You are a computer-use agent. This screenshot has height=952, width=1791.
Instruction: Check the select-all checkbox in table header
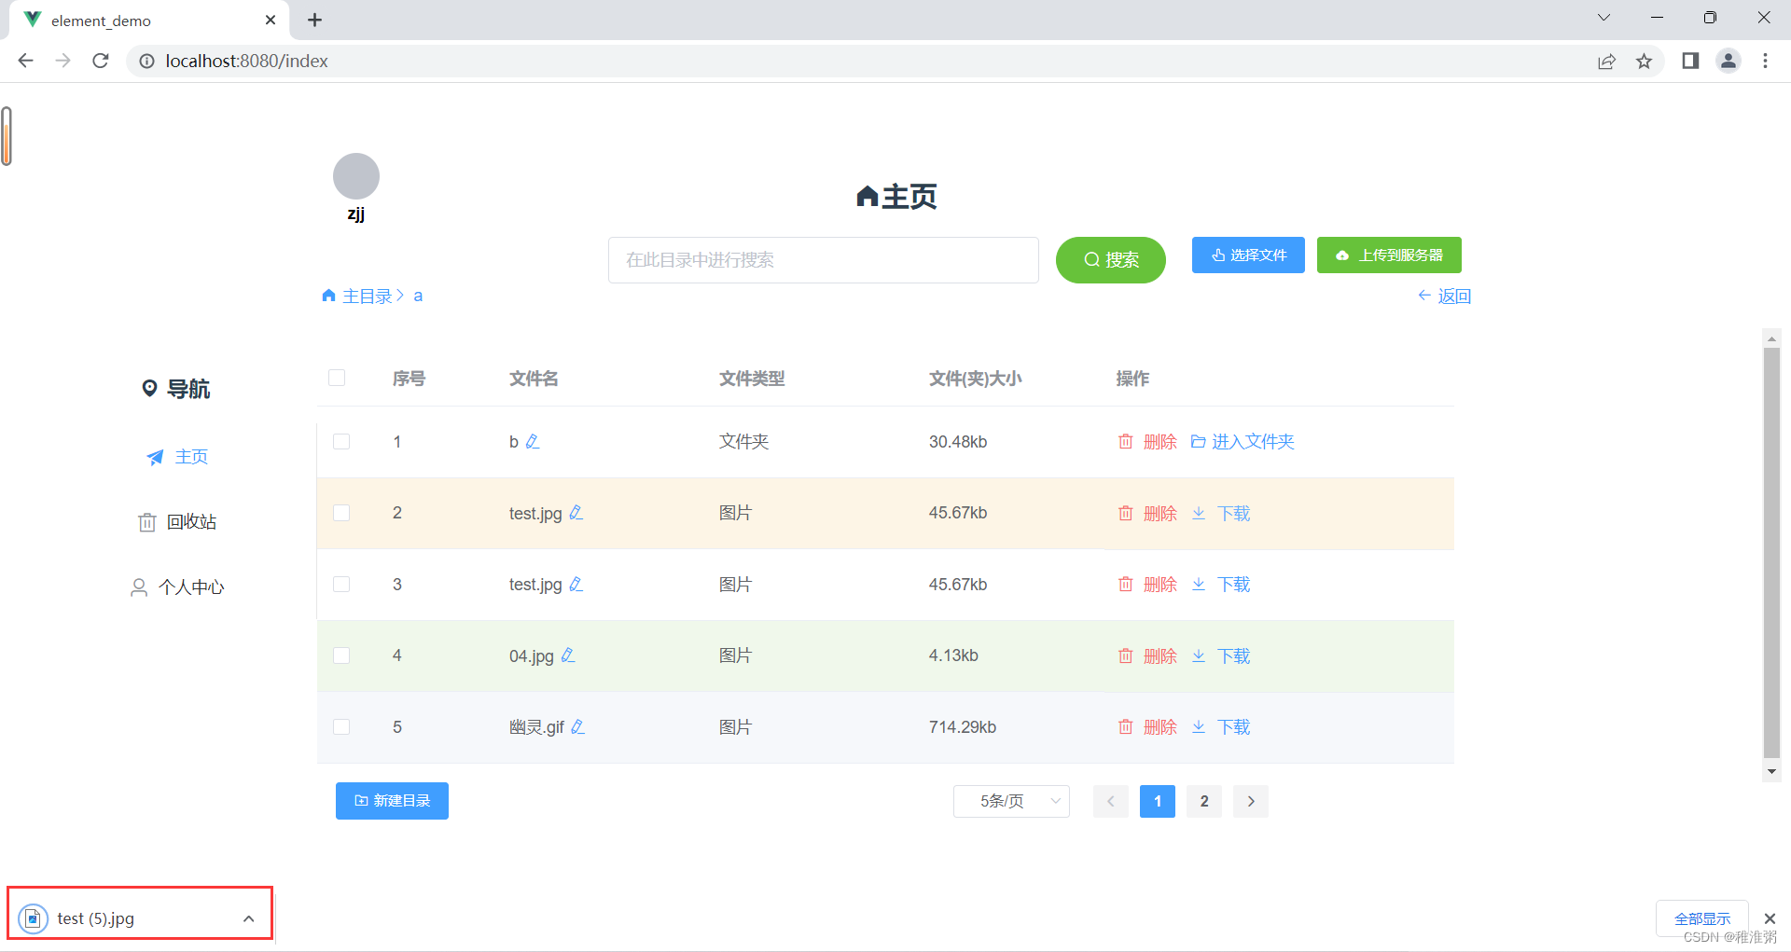click(x=337, y=378)
